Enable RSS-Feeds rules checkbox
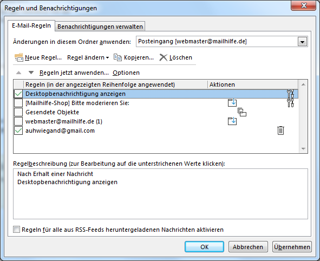 point(17,230)
